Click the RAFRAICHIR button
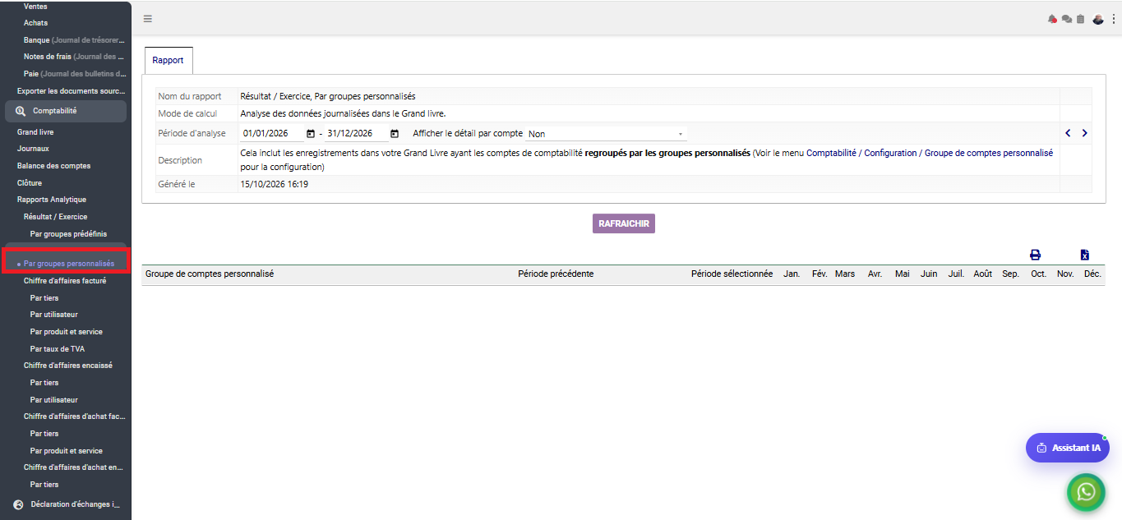This screenshot has height=520, width=1122. point(624,223)
